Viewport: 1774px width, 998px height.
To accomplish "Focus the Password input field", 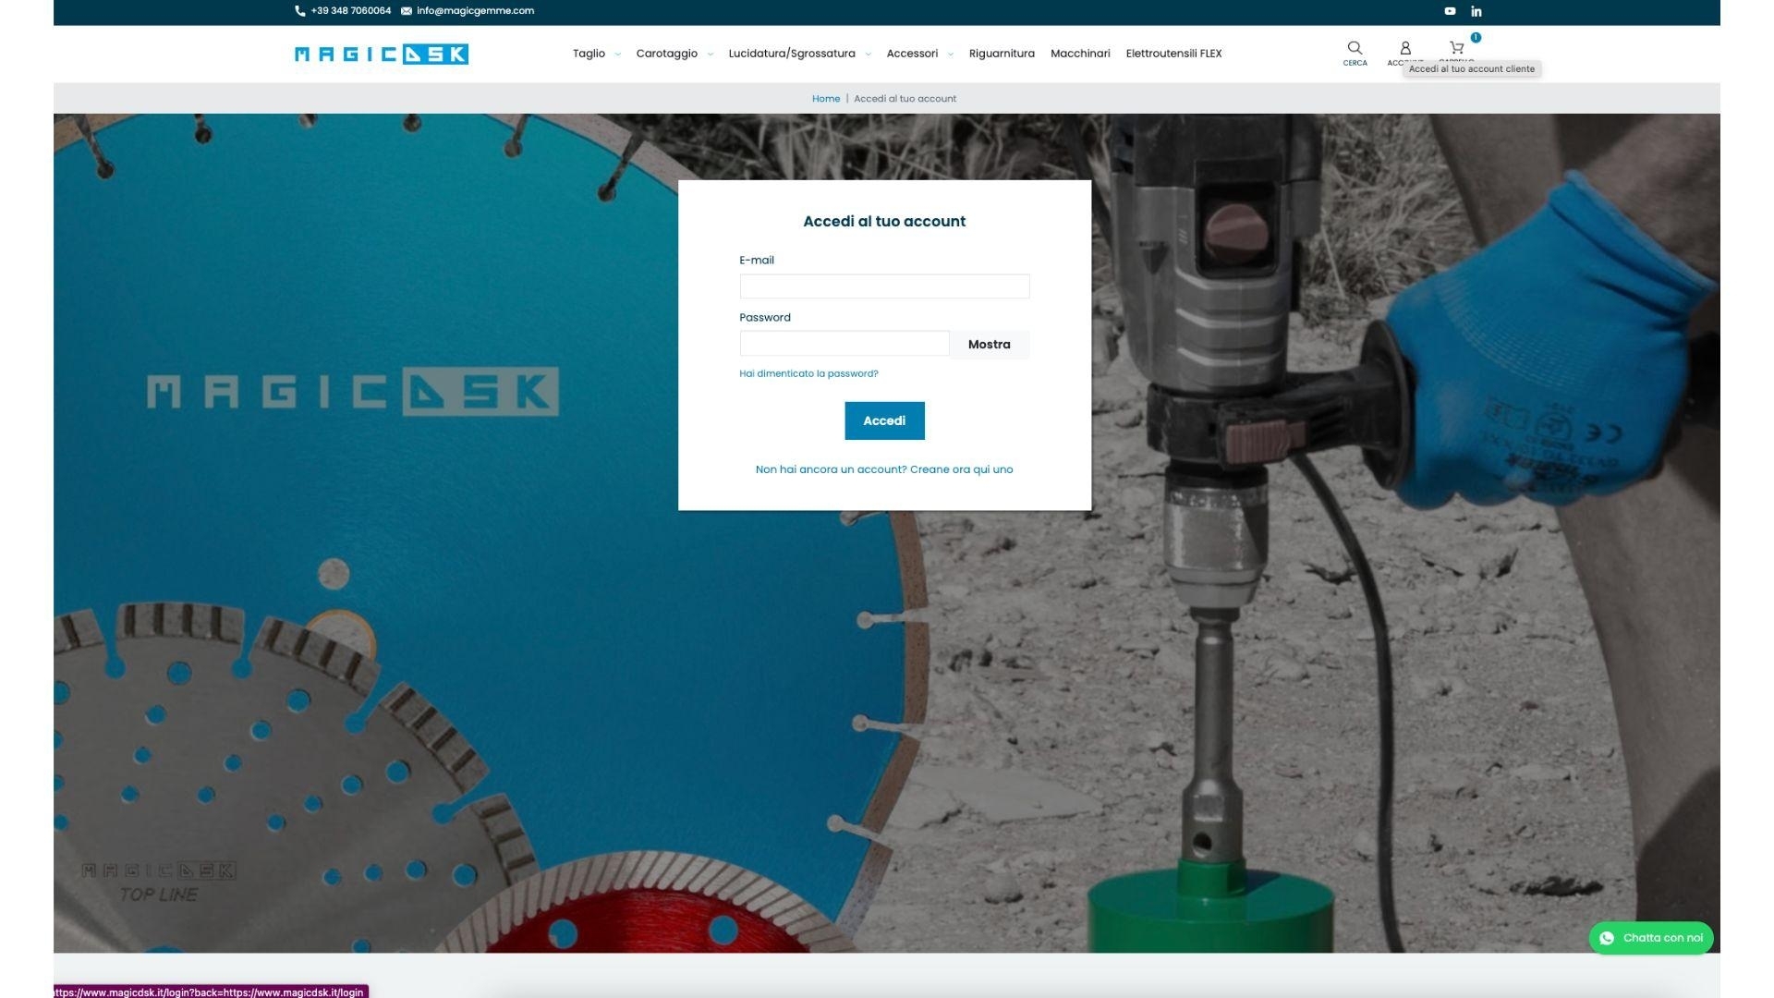I will coord(844,344).
